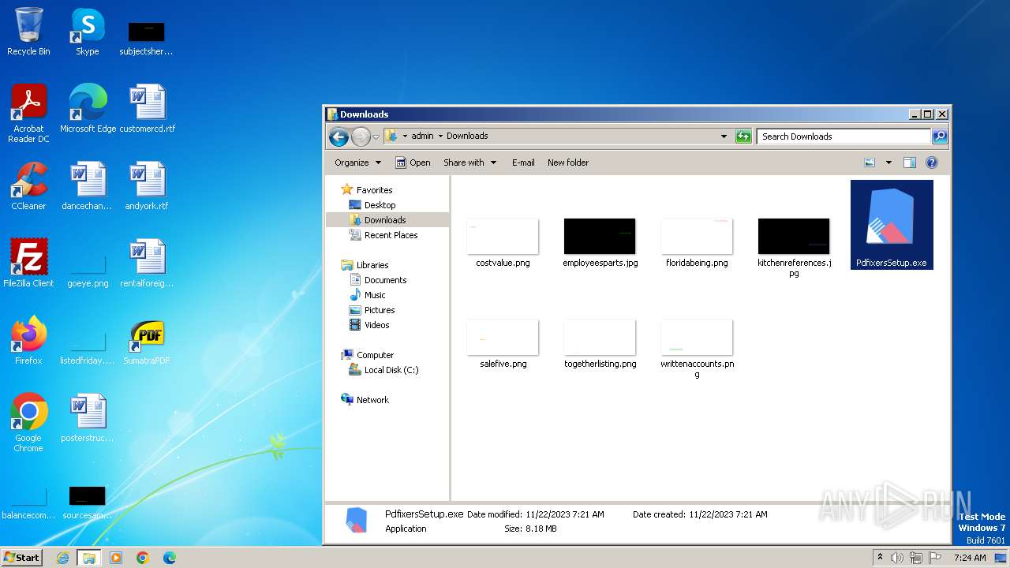Click the search magnifier icon
Viewport: 1010px width, 568px height.
[x=939, y=136]
